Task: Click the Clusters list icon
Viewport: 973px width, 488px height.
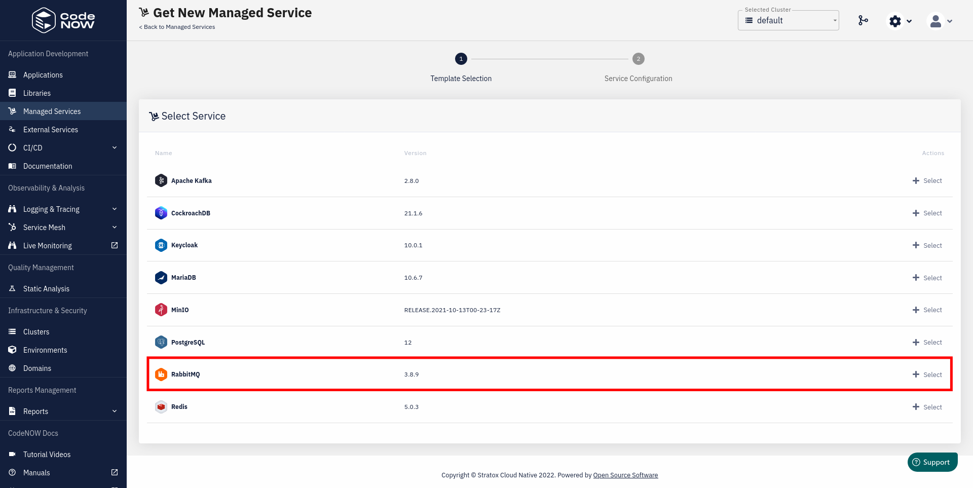Action: (x=12, y=331)
